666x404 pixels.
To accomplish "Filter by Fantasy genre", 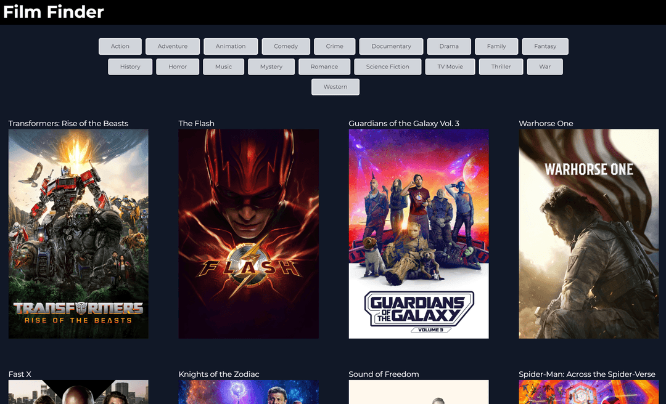I will tap(545, 46).
